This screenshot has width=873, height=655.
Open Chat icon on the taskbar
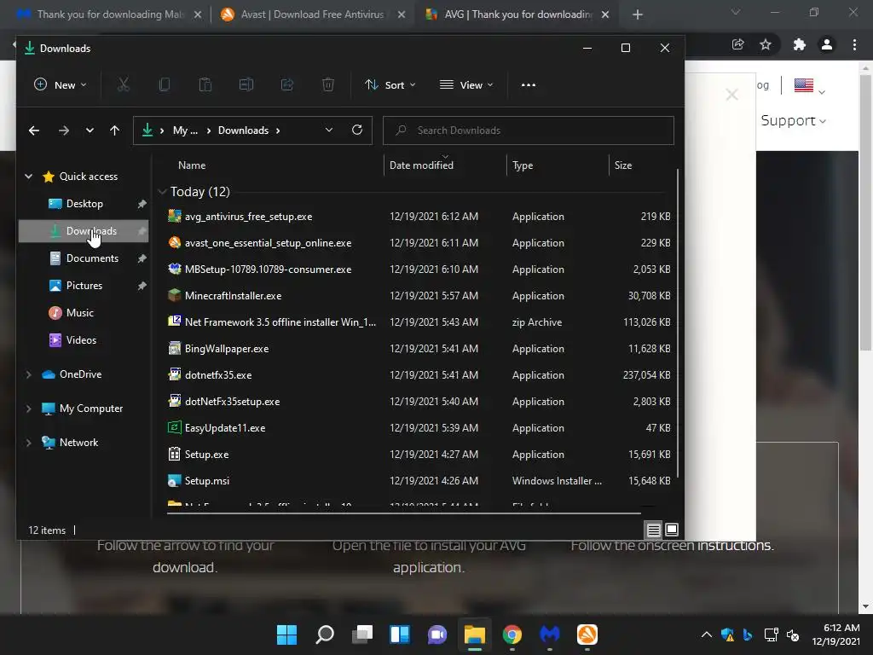click(x=437, y=635)
